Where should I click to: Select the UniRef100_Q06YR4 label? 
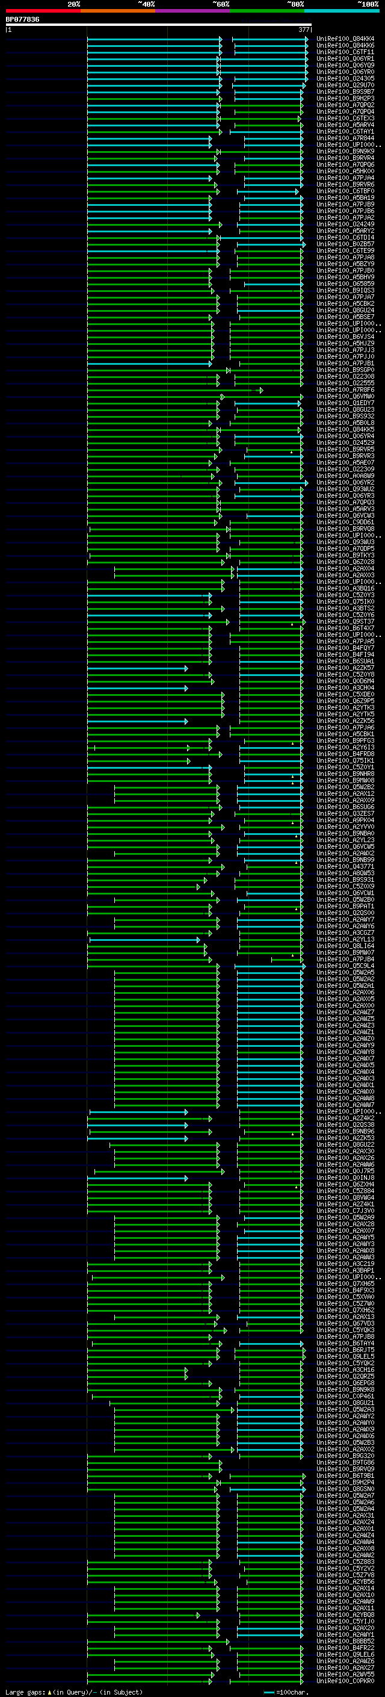point(345,436)
